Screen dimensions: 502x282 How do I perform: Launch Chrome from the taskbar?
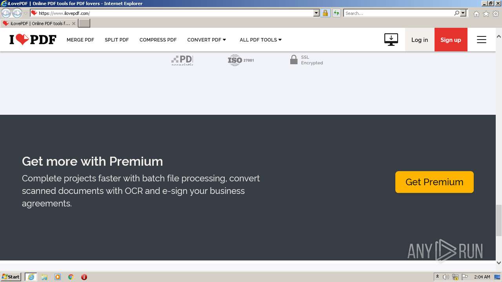tap(71, 277)
